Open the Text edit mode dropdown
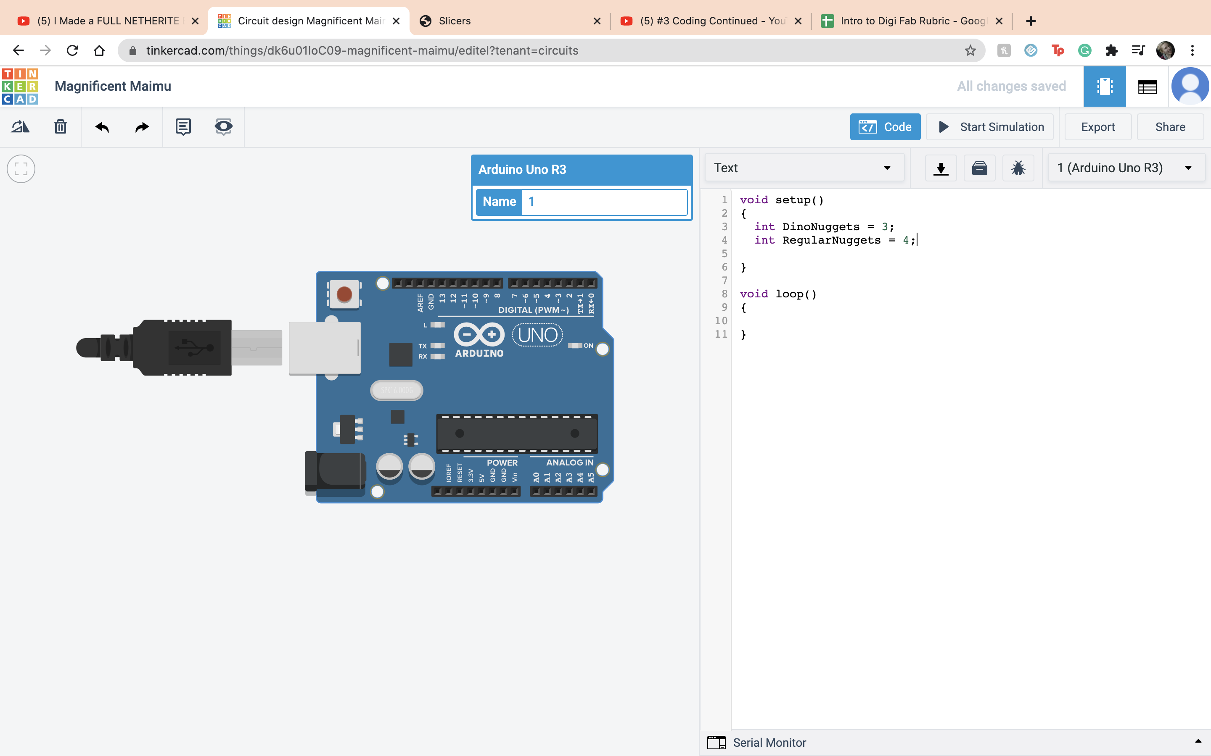The height and width of the screenshot is (756, 1211). 804,168
